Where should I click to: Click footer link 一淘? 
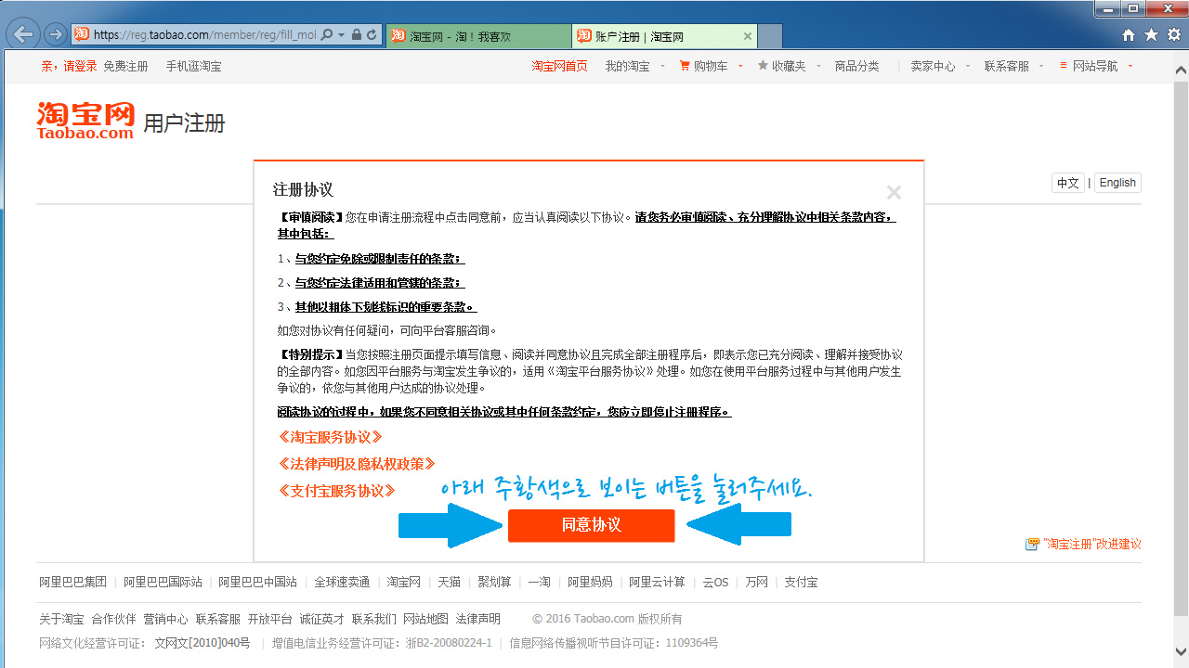(539, 582)
